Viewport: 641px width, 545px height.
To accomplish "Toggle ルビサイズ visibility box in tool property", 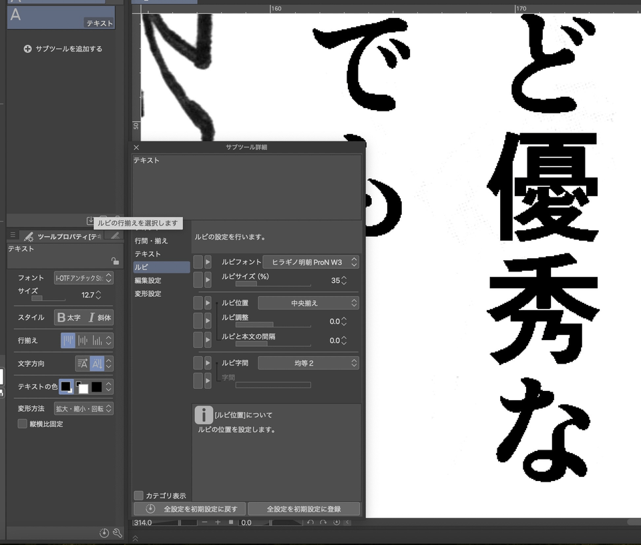I will click(198, 280).
